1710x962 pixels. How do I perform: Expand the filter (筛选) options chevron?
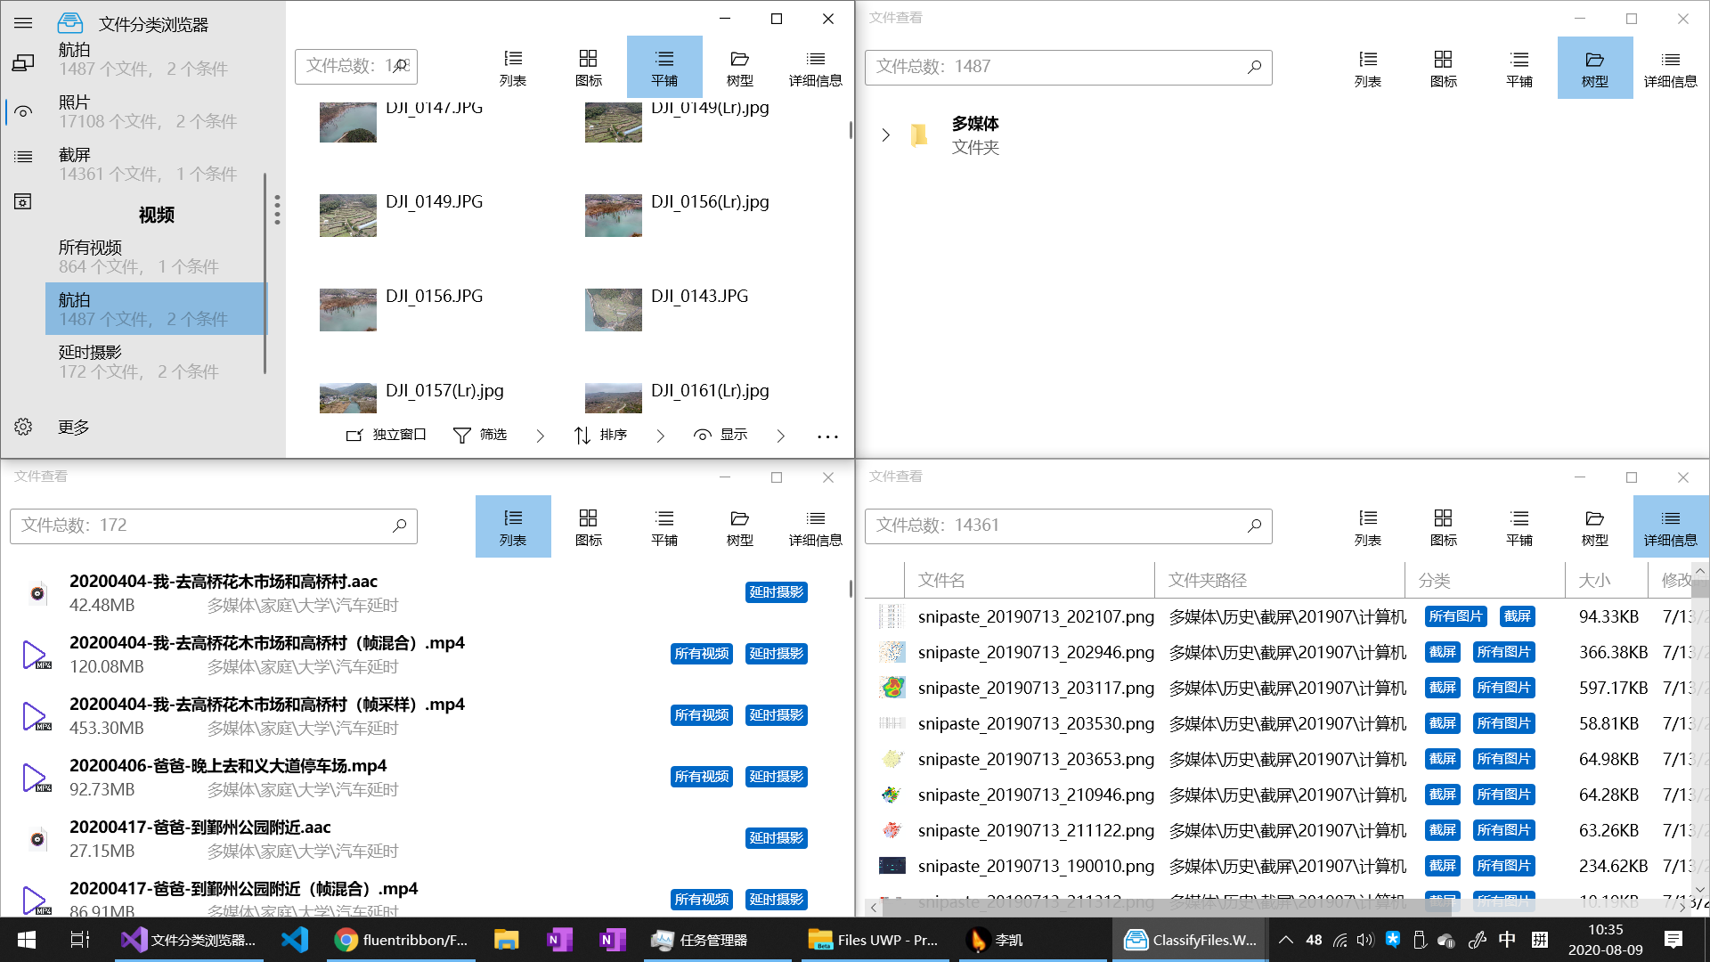[541, 436]
